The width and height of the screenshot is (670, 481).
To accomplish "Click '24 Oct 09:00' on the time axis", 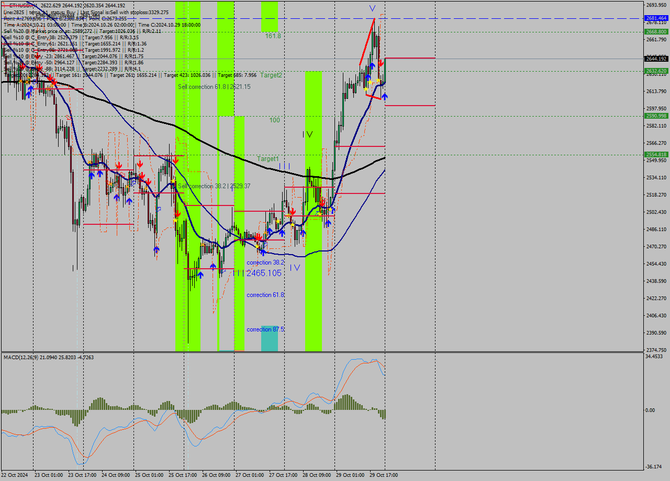I will click(x=116, y=475).
